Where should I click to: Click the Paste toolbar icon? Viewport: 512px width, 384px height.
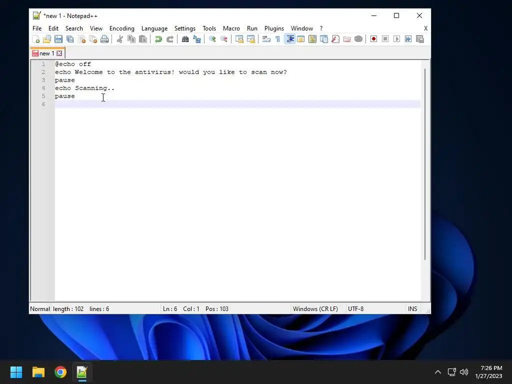coord(143,39)
